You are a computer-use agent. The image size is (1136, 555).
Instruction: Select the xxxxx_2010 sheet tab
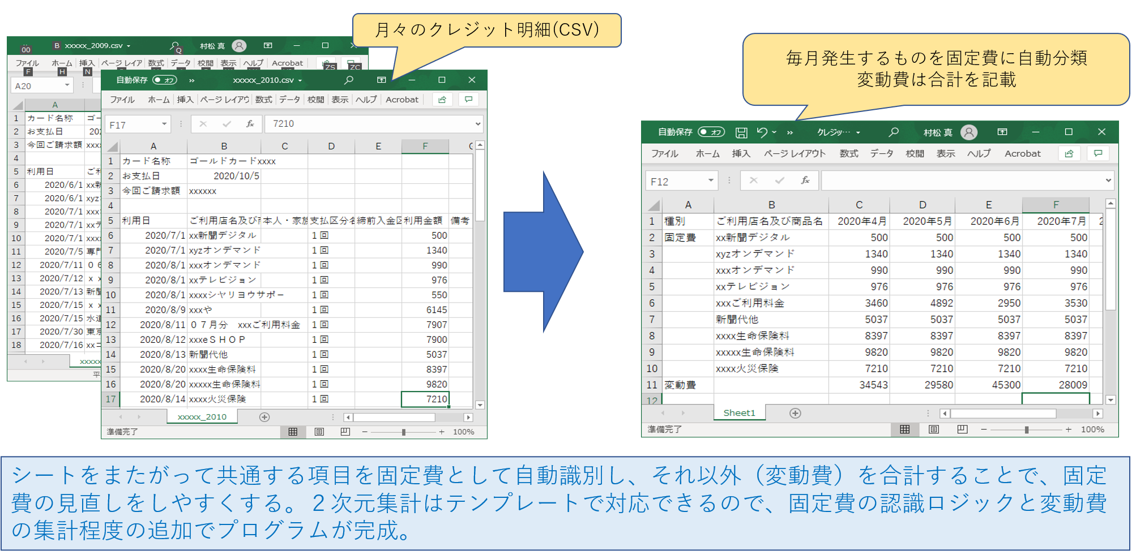click(x=202, y=417)
